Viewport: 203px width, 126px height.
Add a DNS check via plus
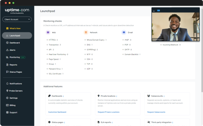85,45
